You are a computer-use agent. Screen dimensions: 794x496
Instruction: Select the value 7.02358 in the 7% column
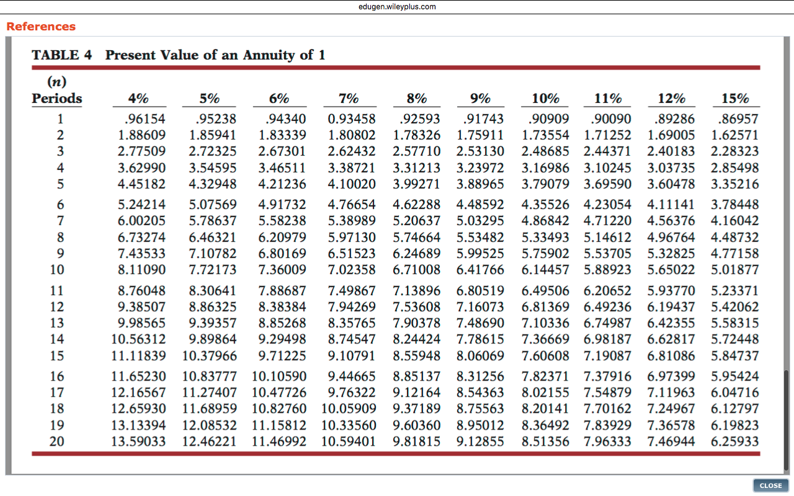click(350, 270)
